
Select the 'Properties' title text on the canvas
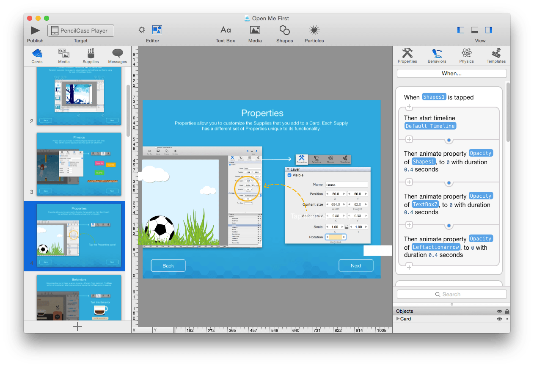(x=262, y=113)
